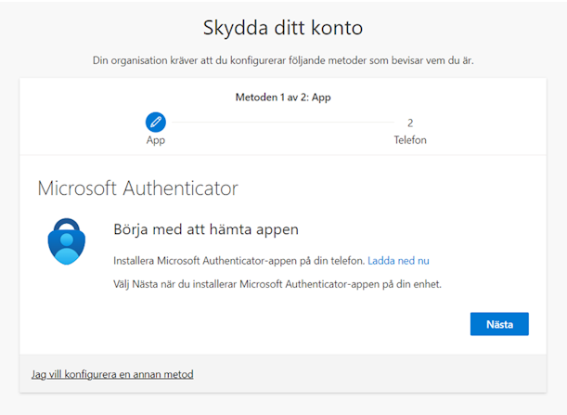Choose Jag vill konfigurera en annan metod

[112, 374]
